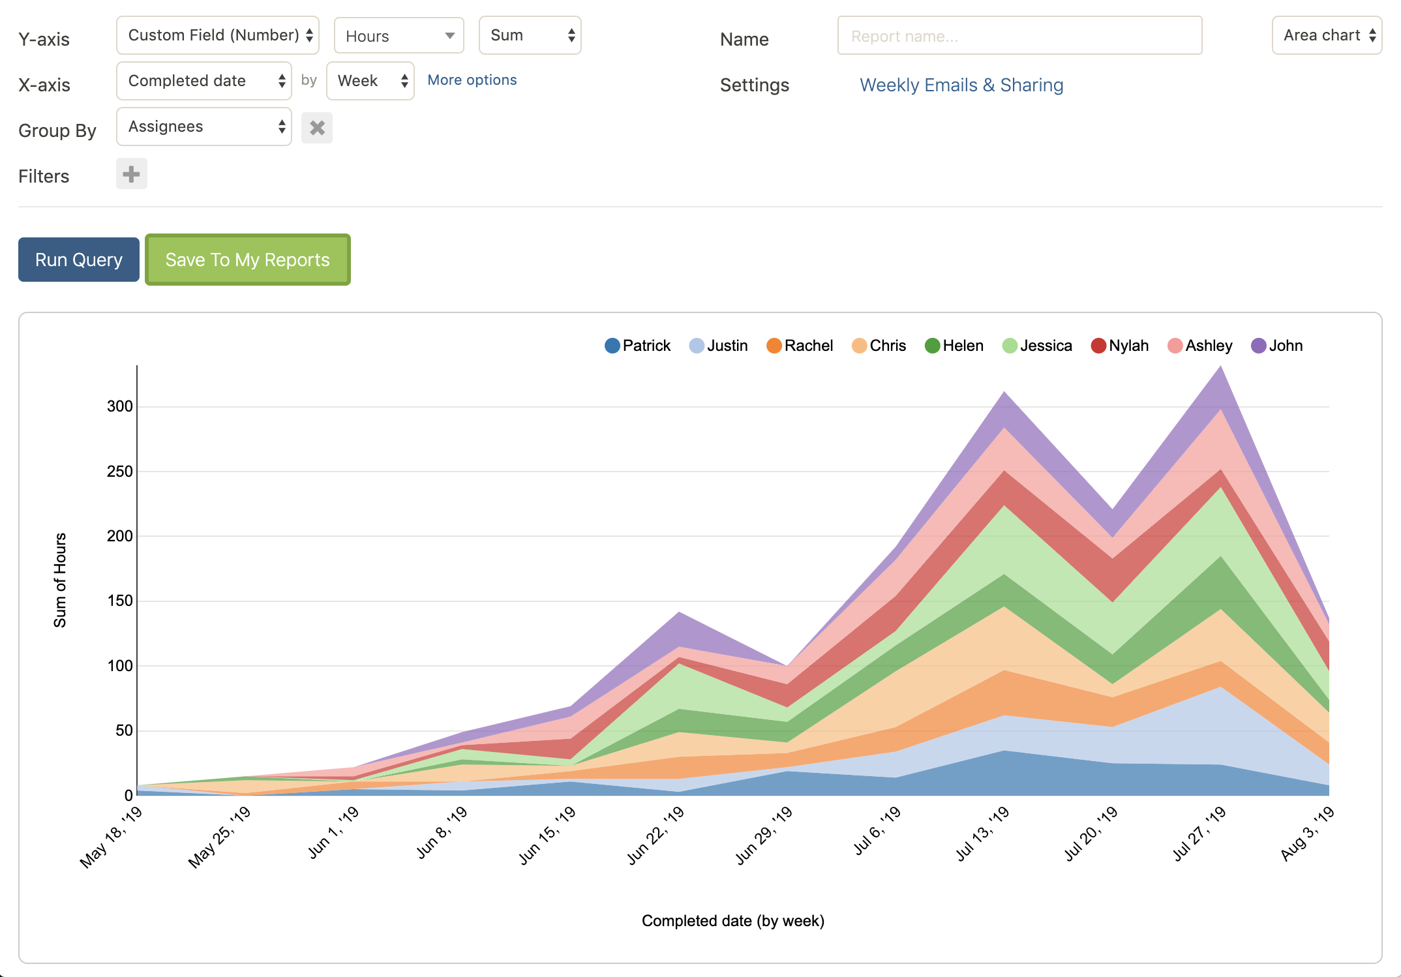
Task: Open the Hours field dropdown
Action: [399, 35]
